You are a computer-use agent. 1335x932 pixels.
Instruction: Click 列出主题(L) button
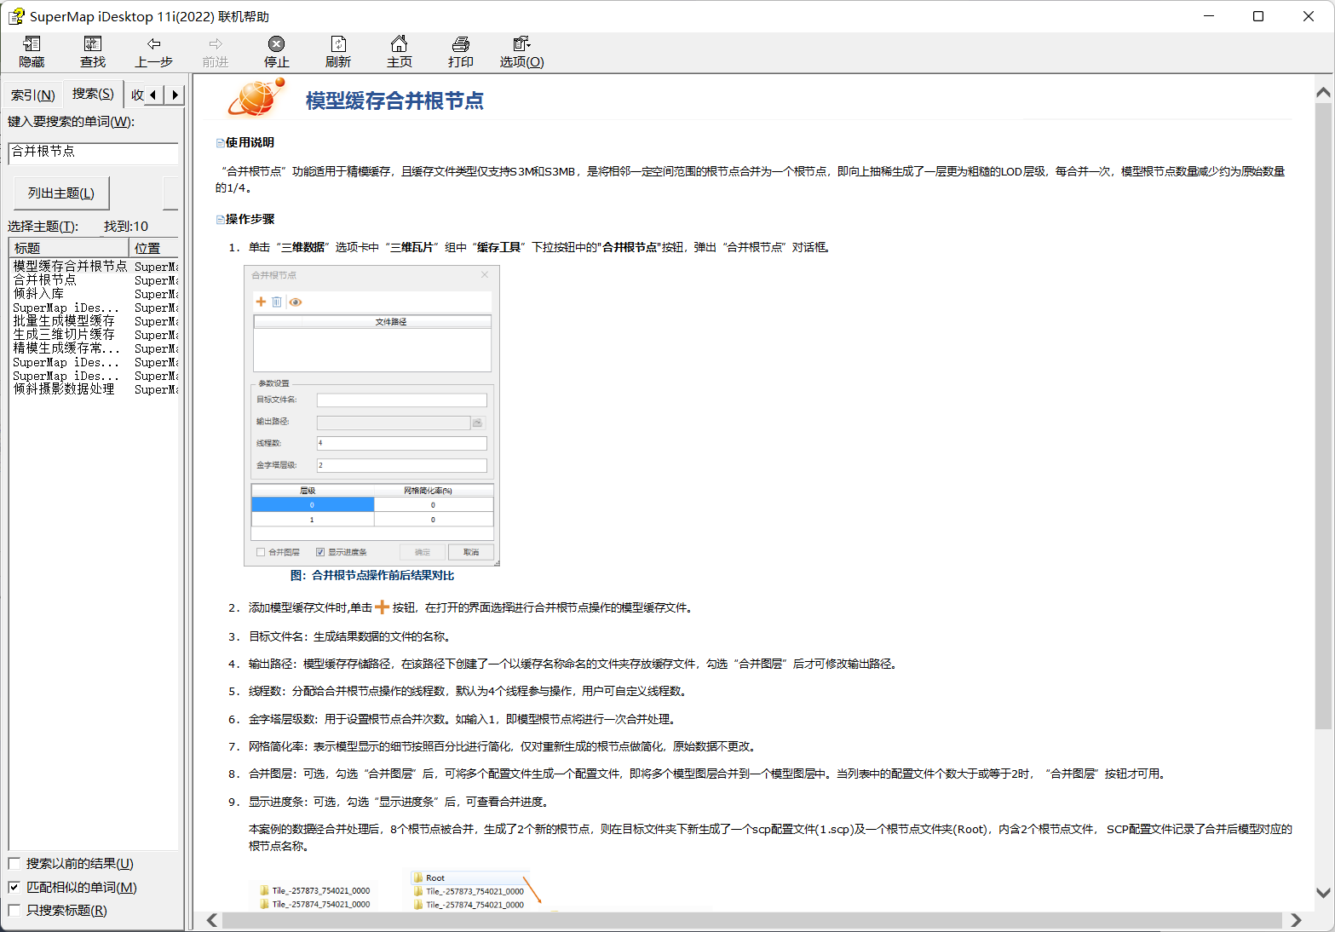point(61,193)
